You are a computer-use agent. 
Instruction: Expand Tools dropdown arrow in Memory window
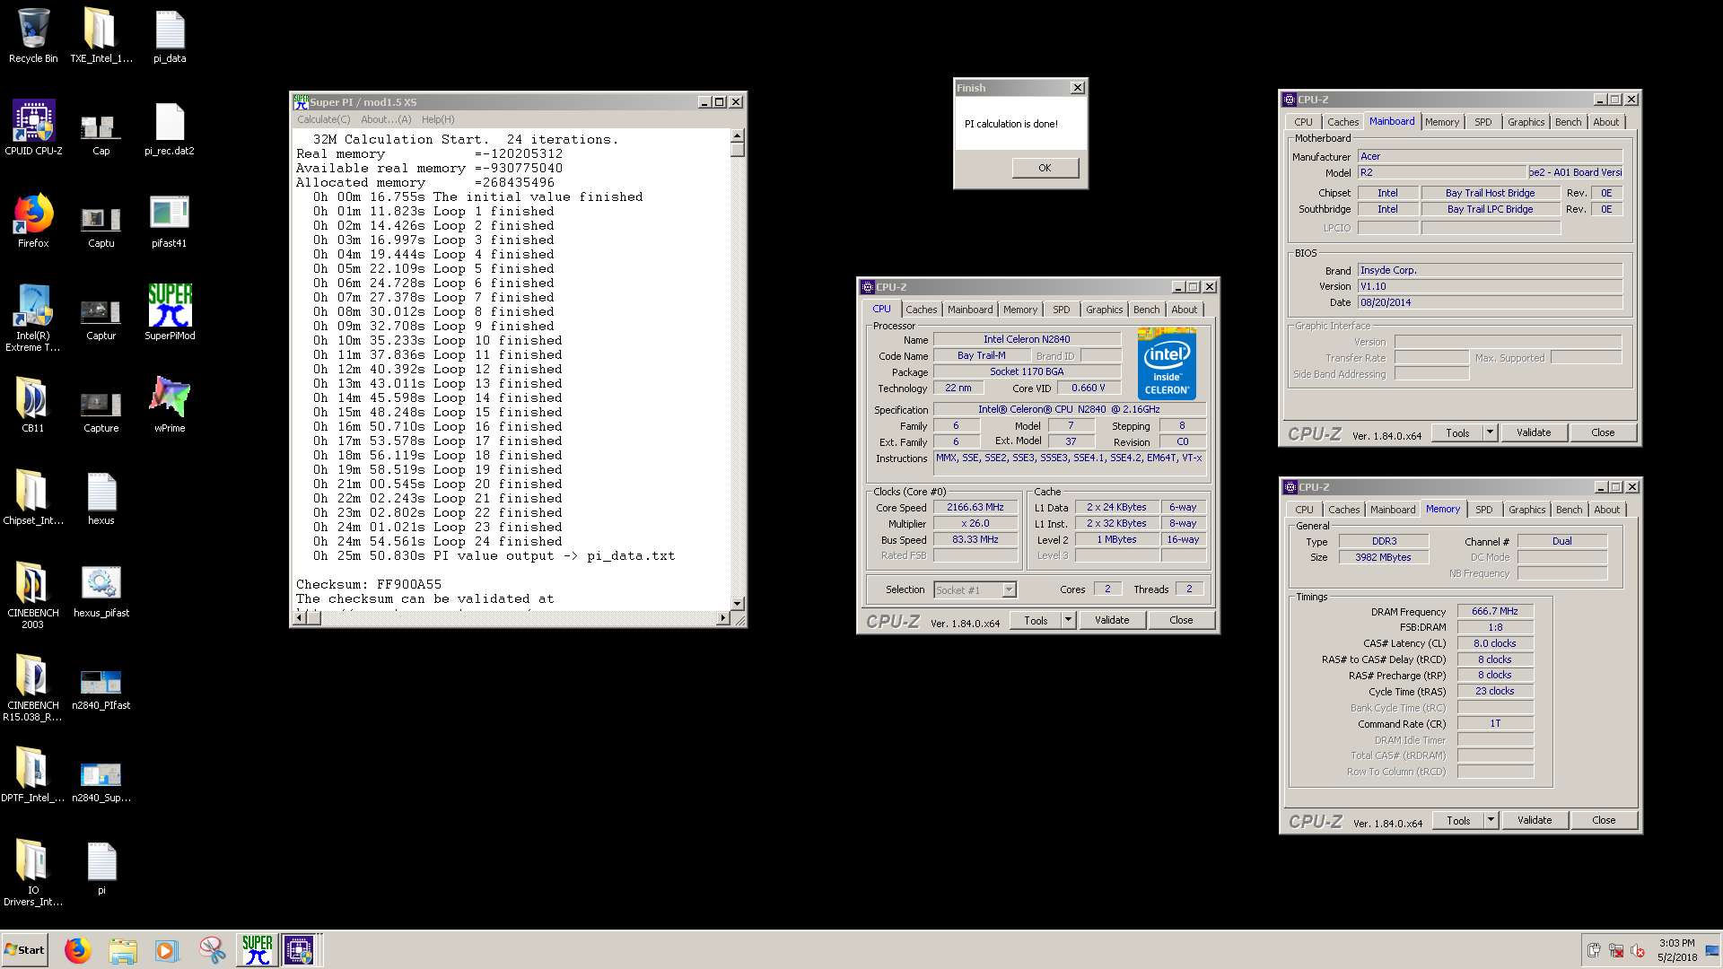coord(1491,820)
